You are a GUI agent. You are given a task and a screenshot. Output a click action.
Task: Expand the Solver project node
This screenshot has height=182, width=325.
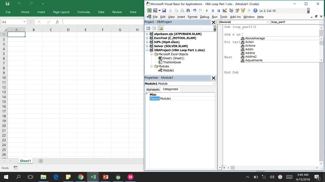point(147,46)
